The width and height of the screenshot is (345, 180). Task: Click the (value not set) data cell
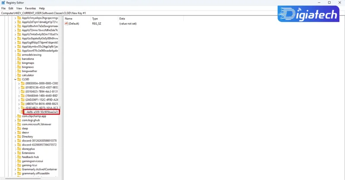click(128, 24)
